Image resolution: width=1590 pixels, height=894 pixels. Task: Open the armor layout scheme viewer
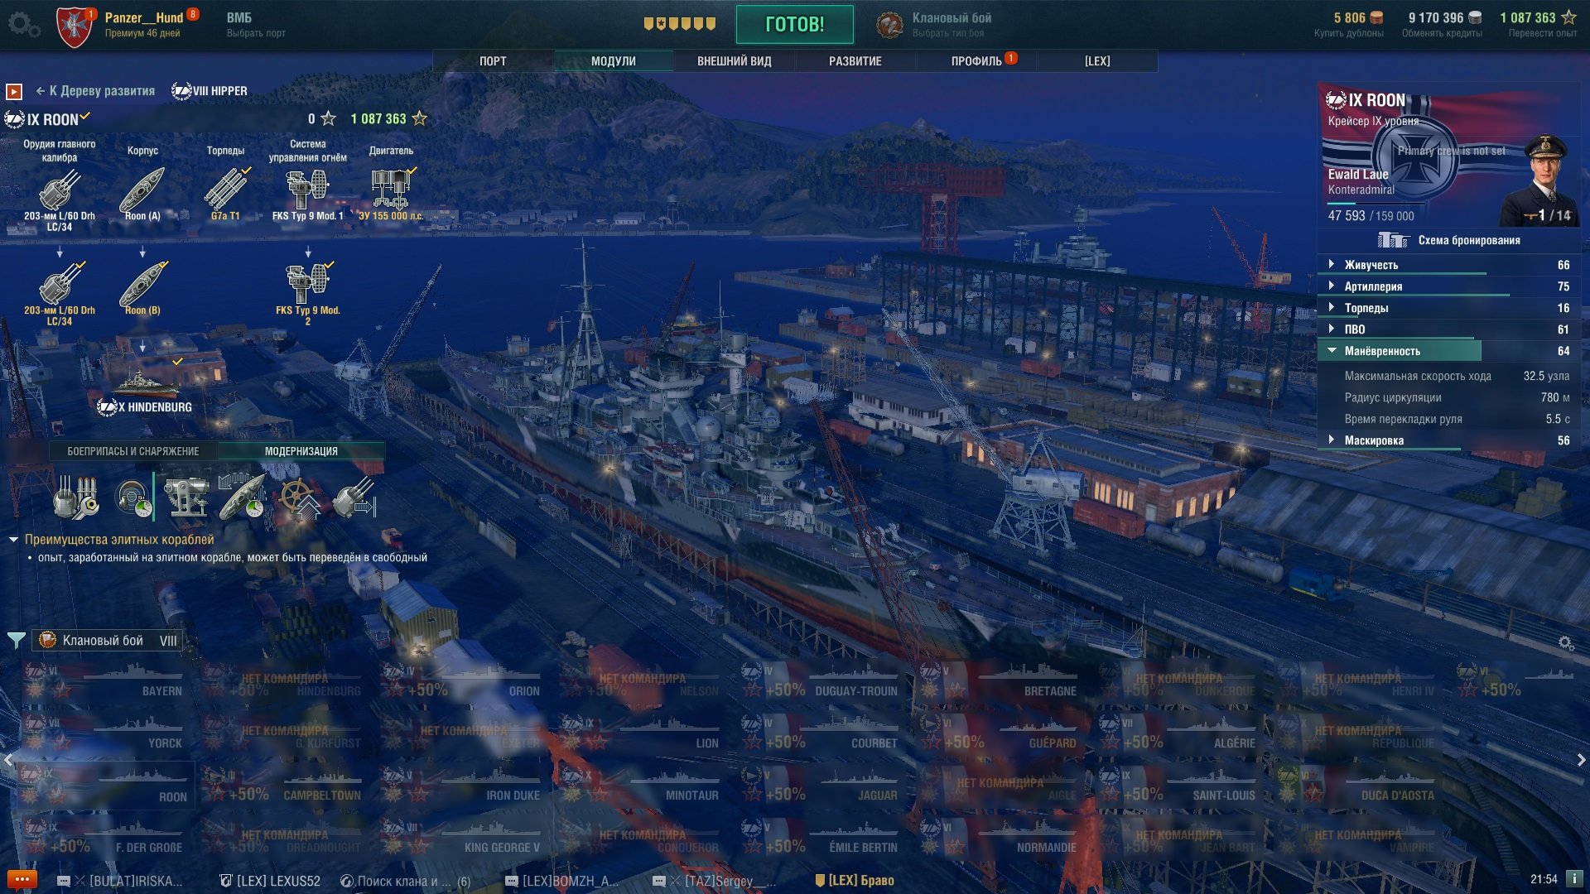(1449, 240)
